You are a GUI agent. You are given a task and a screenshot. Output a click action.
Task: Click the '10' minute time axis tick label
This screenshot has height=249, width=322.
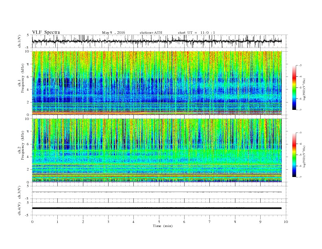point(286,222)
